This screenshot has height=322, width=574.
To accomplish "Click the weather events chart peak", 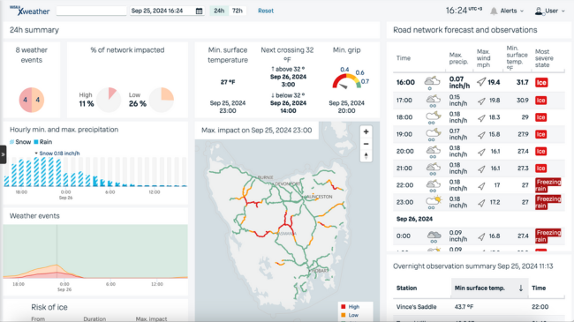I will [x=57, y=265].
